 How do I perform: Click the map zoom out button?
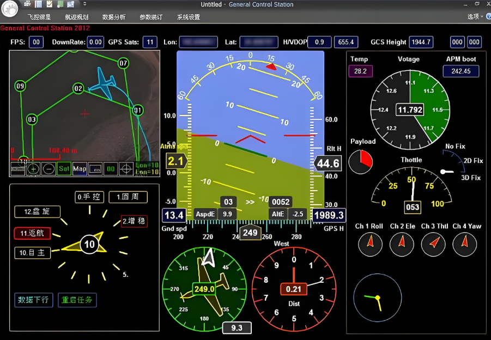[49, 169]
